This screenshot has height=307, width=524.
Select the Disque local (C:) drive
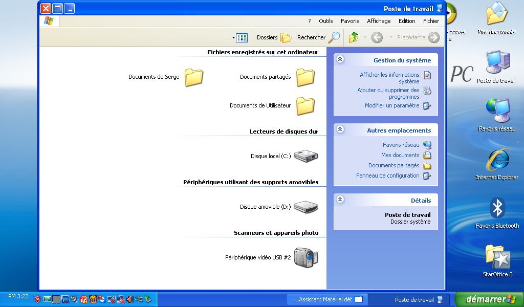click(x=284, y=156)
